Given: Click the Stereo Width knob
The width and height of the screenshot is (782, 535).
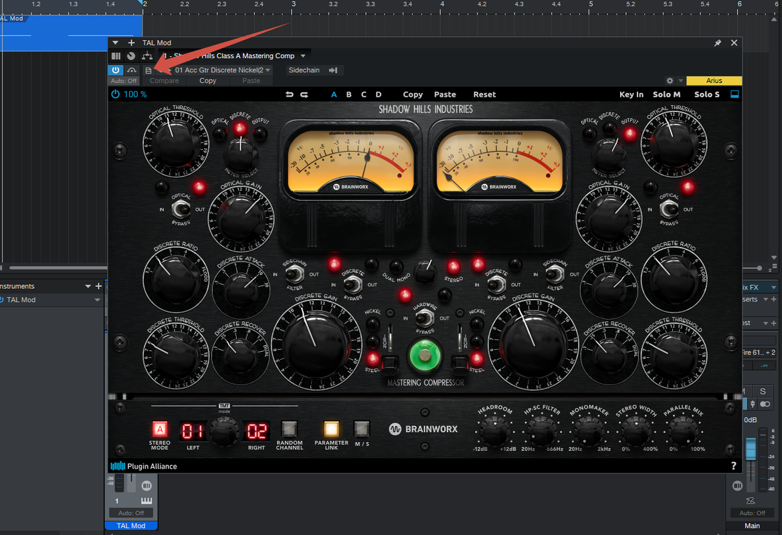Looking at the screenshot, I should click(636, 431).
